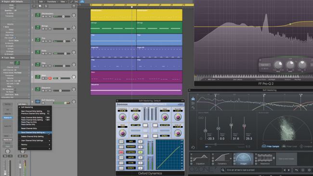Open the Ozone Imager module
The width and height of the screenshot is (313, 176).
click(243, 159)
